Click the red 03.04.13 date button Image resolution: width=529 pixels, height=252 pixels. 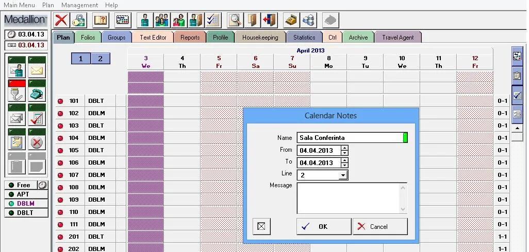coord(26,45)
